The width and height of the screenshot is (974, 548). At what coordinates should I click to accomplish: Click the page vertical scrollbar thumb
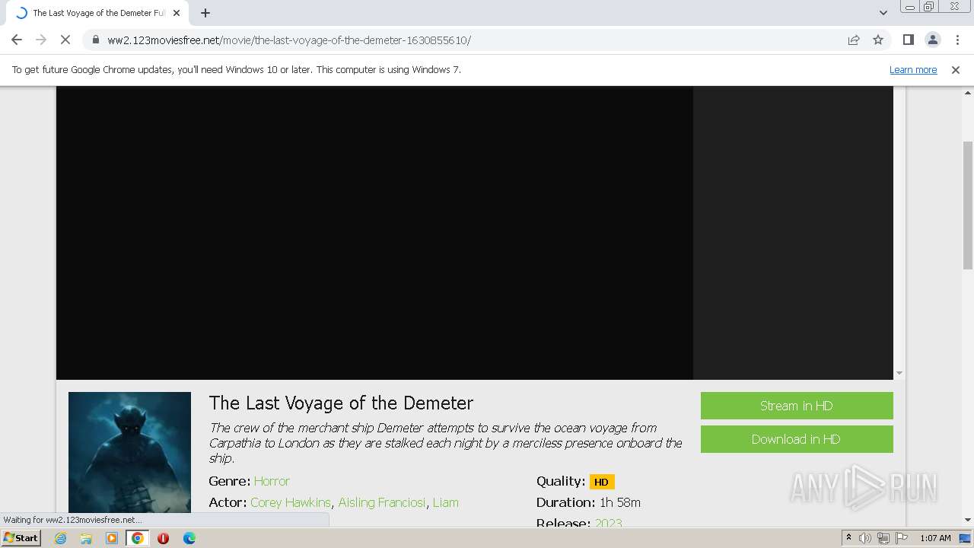pyautogui.click(x=968, y=205)
